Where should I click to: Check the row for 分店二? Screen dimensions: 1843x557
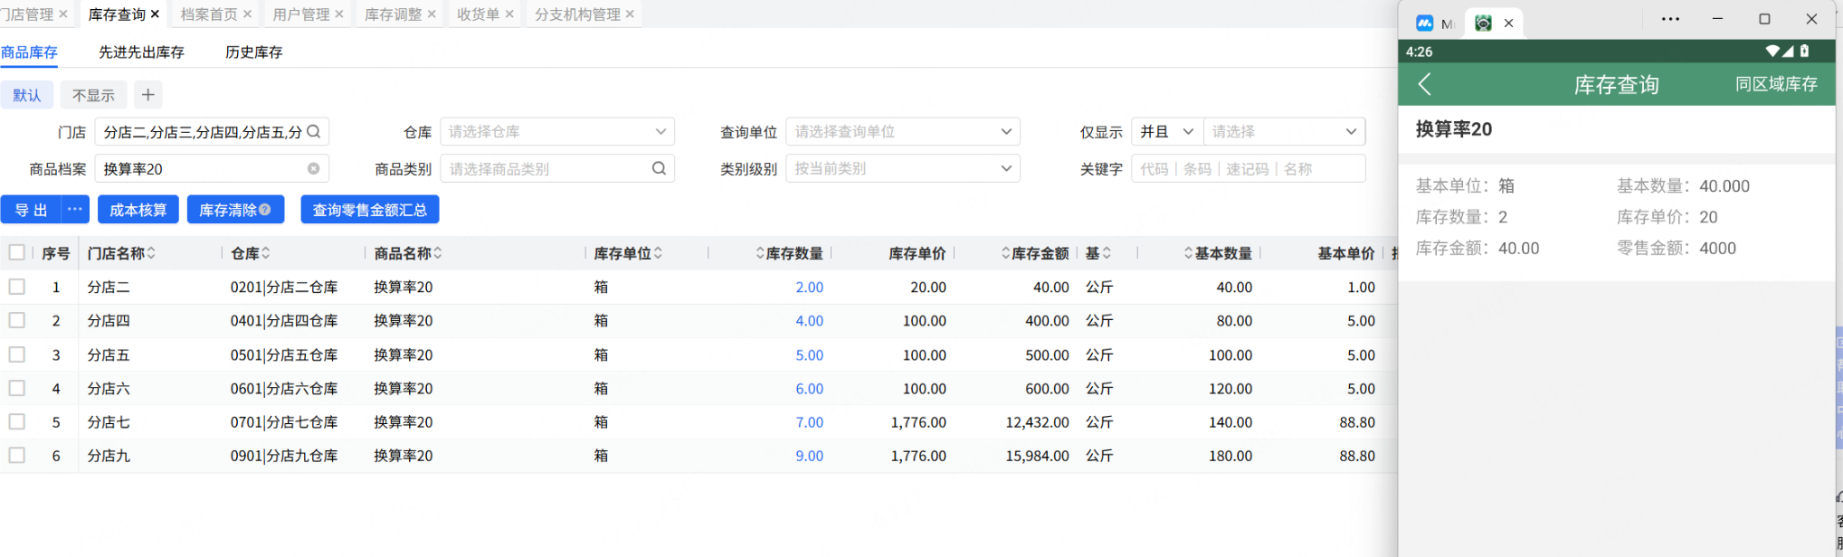pos(17,288)
